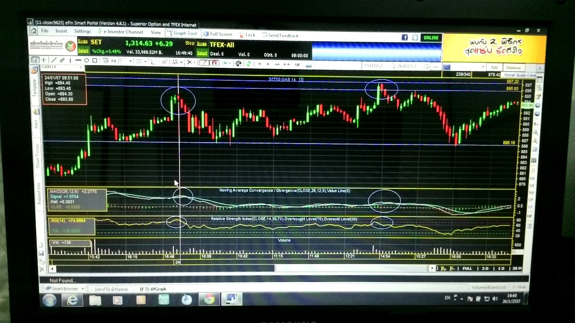
Task: Open the clock time period dropdown
Action: point(227,63)
